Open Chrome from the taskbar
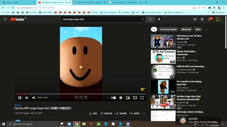This screenshot has width=227, height=127. coord(77,124)
